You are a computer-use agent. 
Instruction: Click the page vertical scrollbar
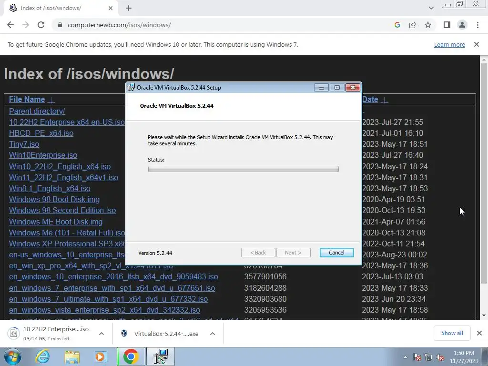[484, 173]
